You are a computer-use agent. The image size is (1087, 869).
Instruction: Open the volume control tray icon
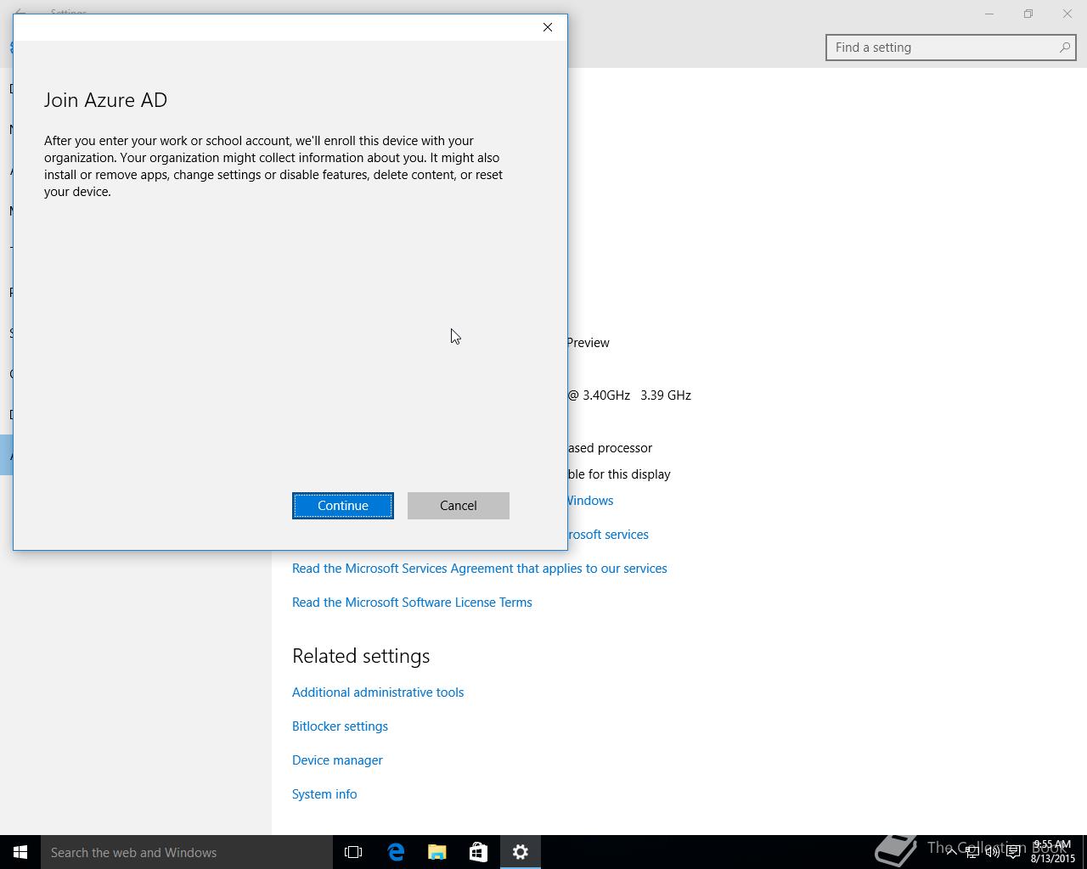[992, 852]
